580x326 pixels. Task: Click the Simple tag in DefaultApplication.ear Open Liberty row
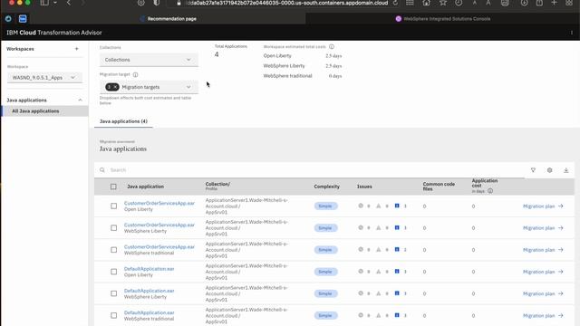coord(325,272)
